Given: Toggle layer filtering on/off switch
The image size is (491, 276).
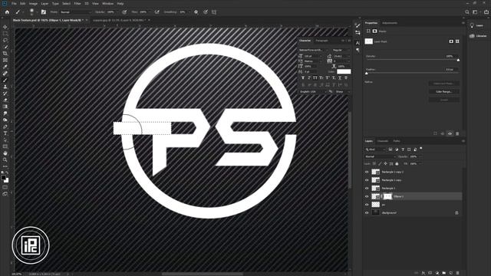Looking at the screenshot, I should pos(421,148).
